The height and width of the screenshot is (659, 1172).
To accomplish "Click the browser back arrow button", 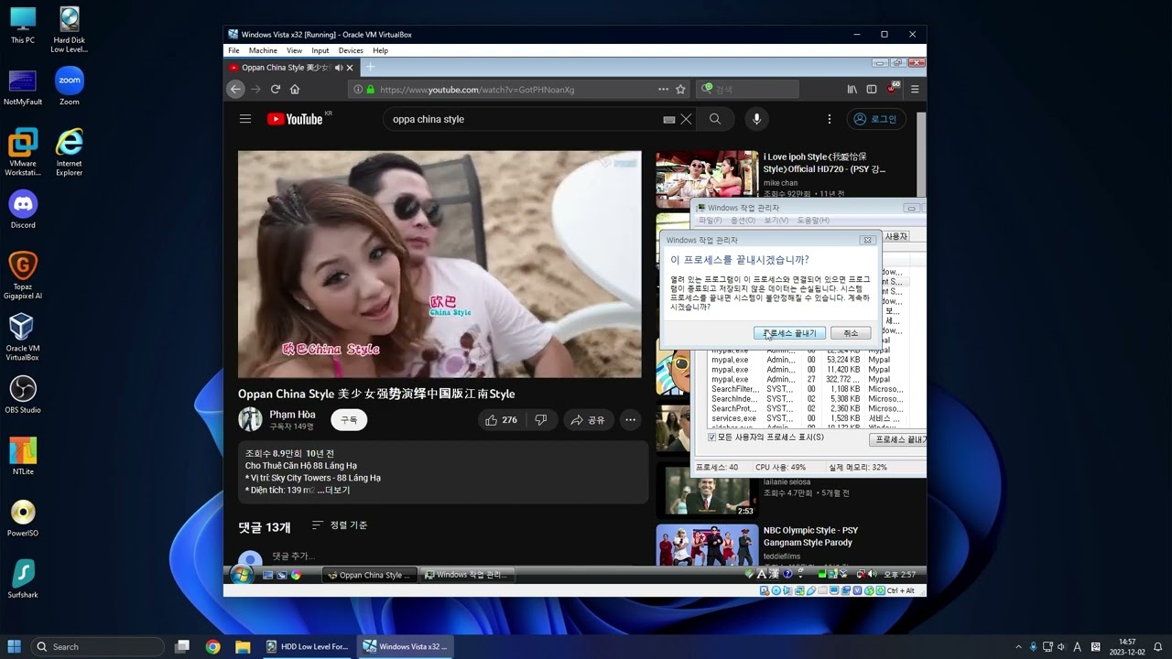I will (x=236, y=90).
